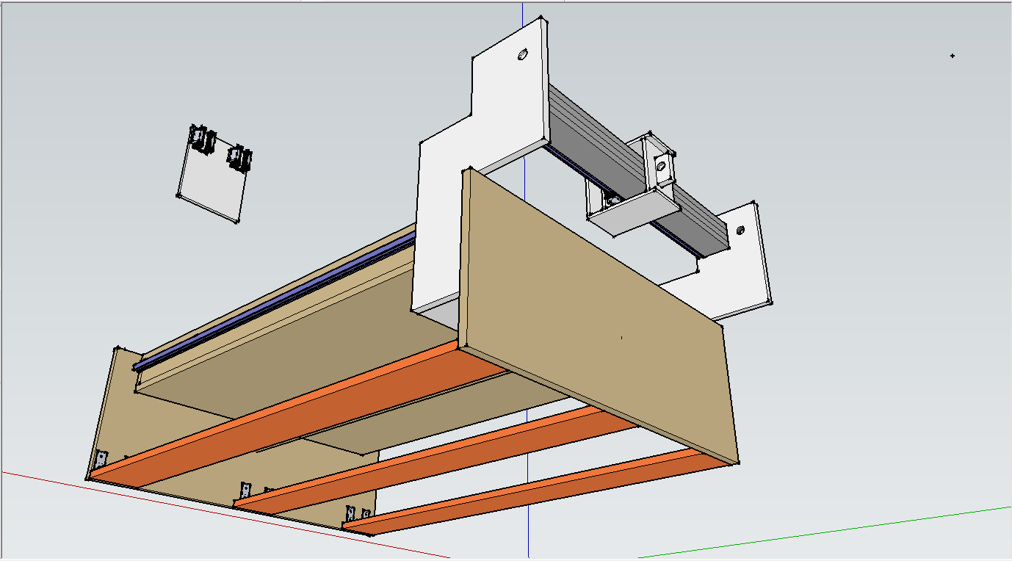This screenshot has height=561, width=1012.
Task: Click the small black guide point at top right
Action: pos(953,56)
